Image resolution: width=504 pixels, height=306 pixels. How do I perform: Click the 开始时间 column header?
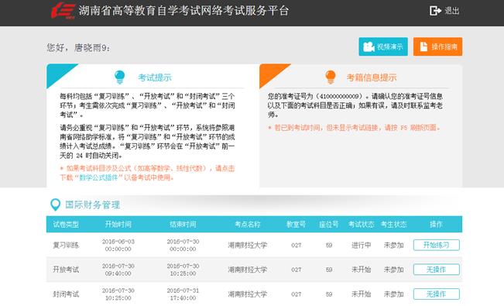[x=118, y=225]
